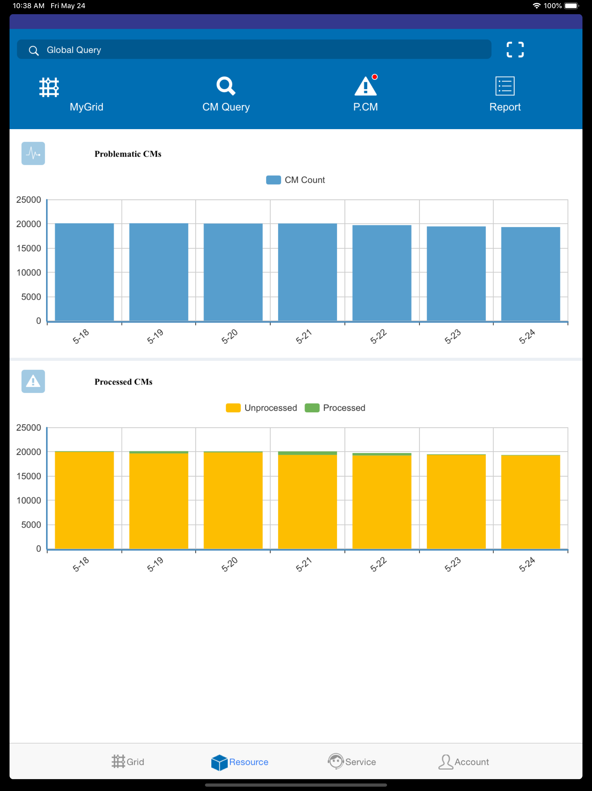Focus the Global Query search field
The width and height of the screenshot is (592, 791).
click(254, 50)
